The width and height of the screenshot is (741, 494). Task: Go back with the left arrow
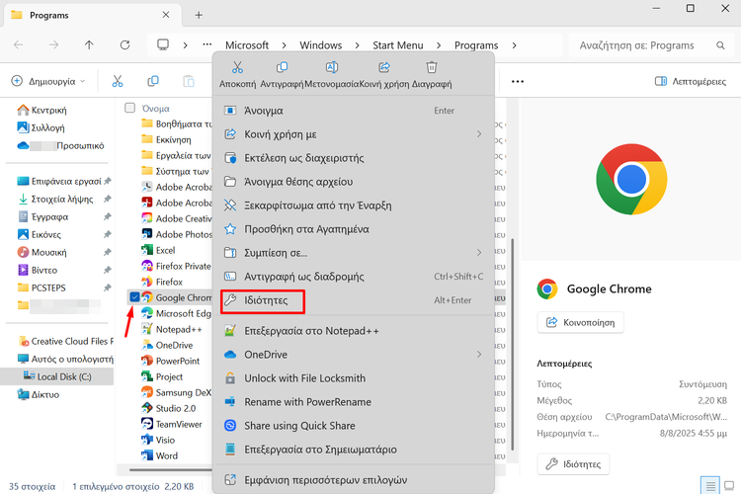[19, 44]
